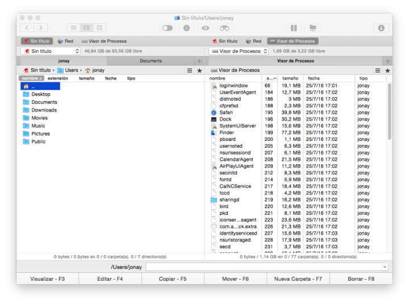Click Visualizar - F3 button
409x304 pixels.
point(48,278)
